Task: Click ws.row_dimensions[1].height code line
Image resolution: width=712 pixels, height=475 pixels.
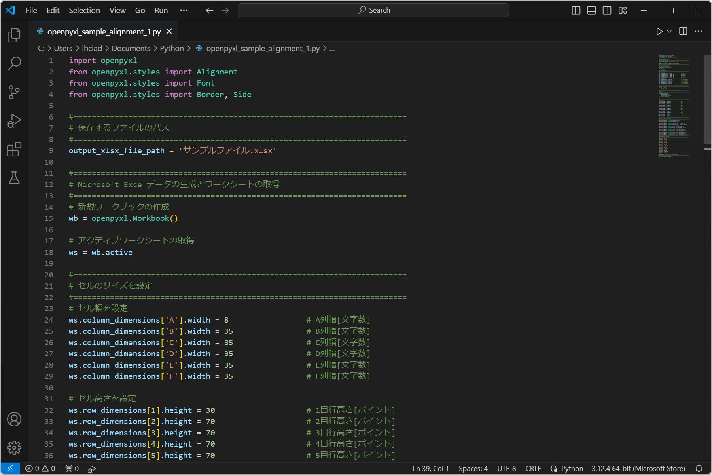Action: tap(142, 410)
